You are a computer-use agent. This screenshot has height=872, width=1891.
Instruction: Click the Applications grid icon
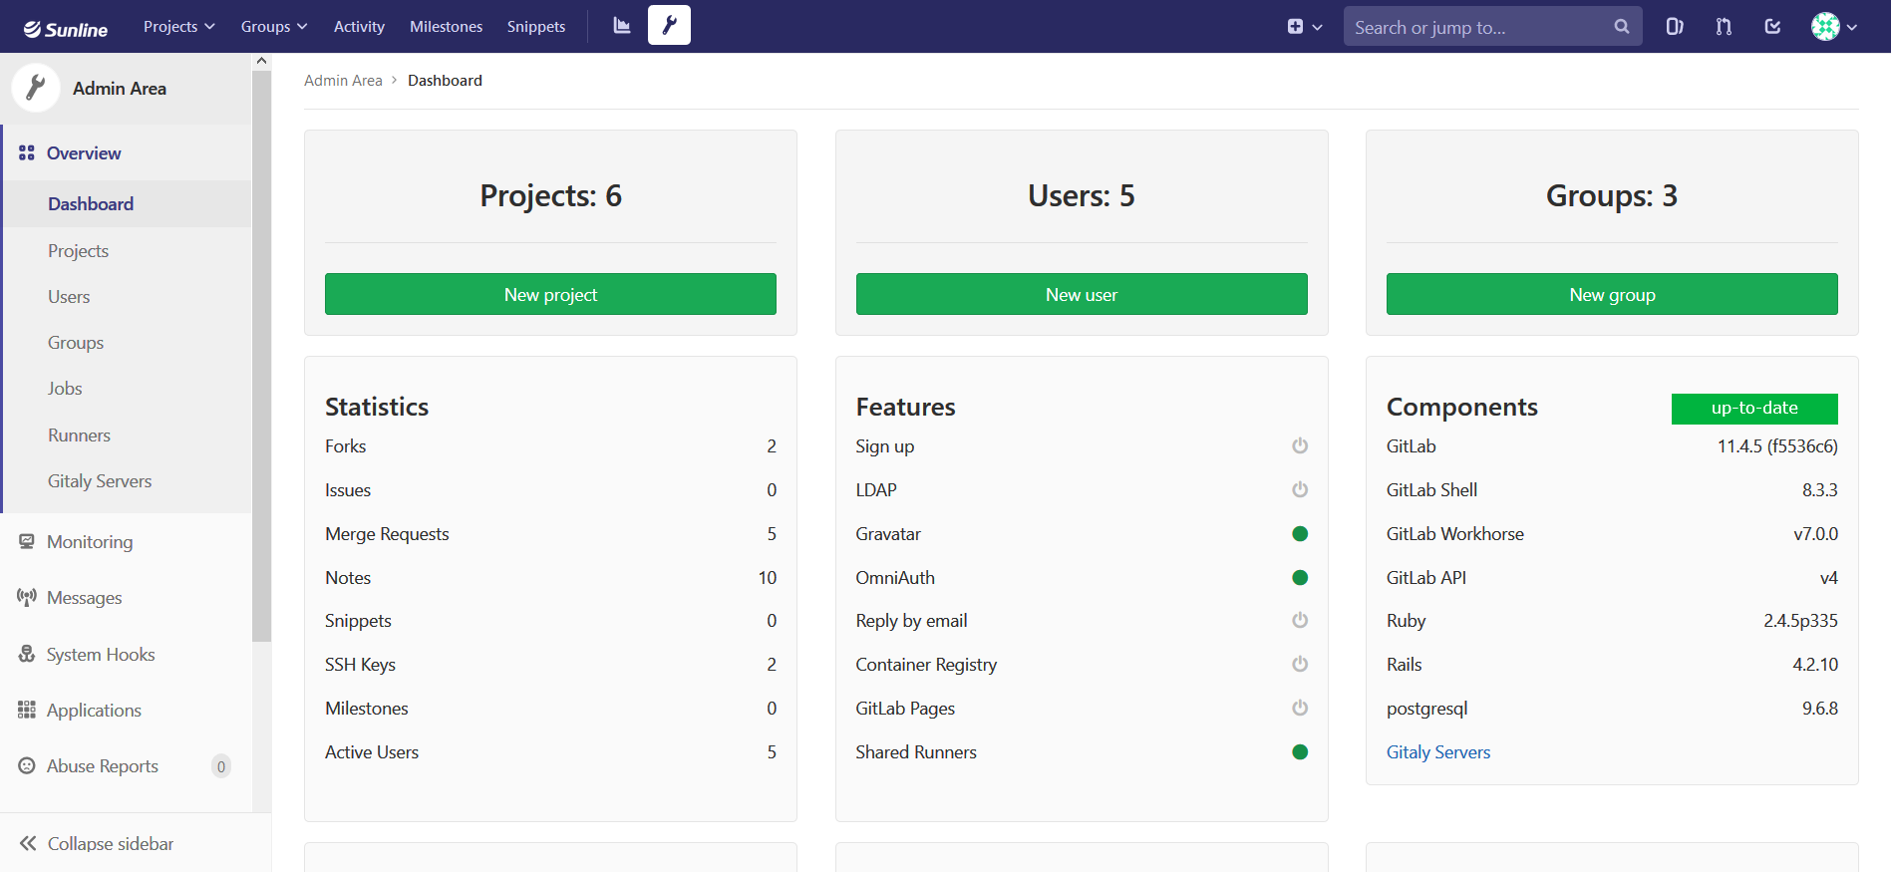coord(27,710)
